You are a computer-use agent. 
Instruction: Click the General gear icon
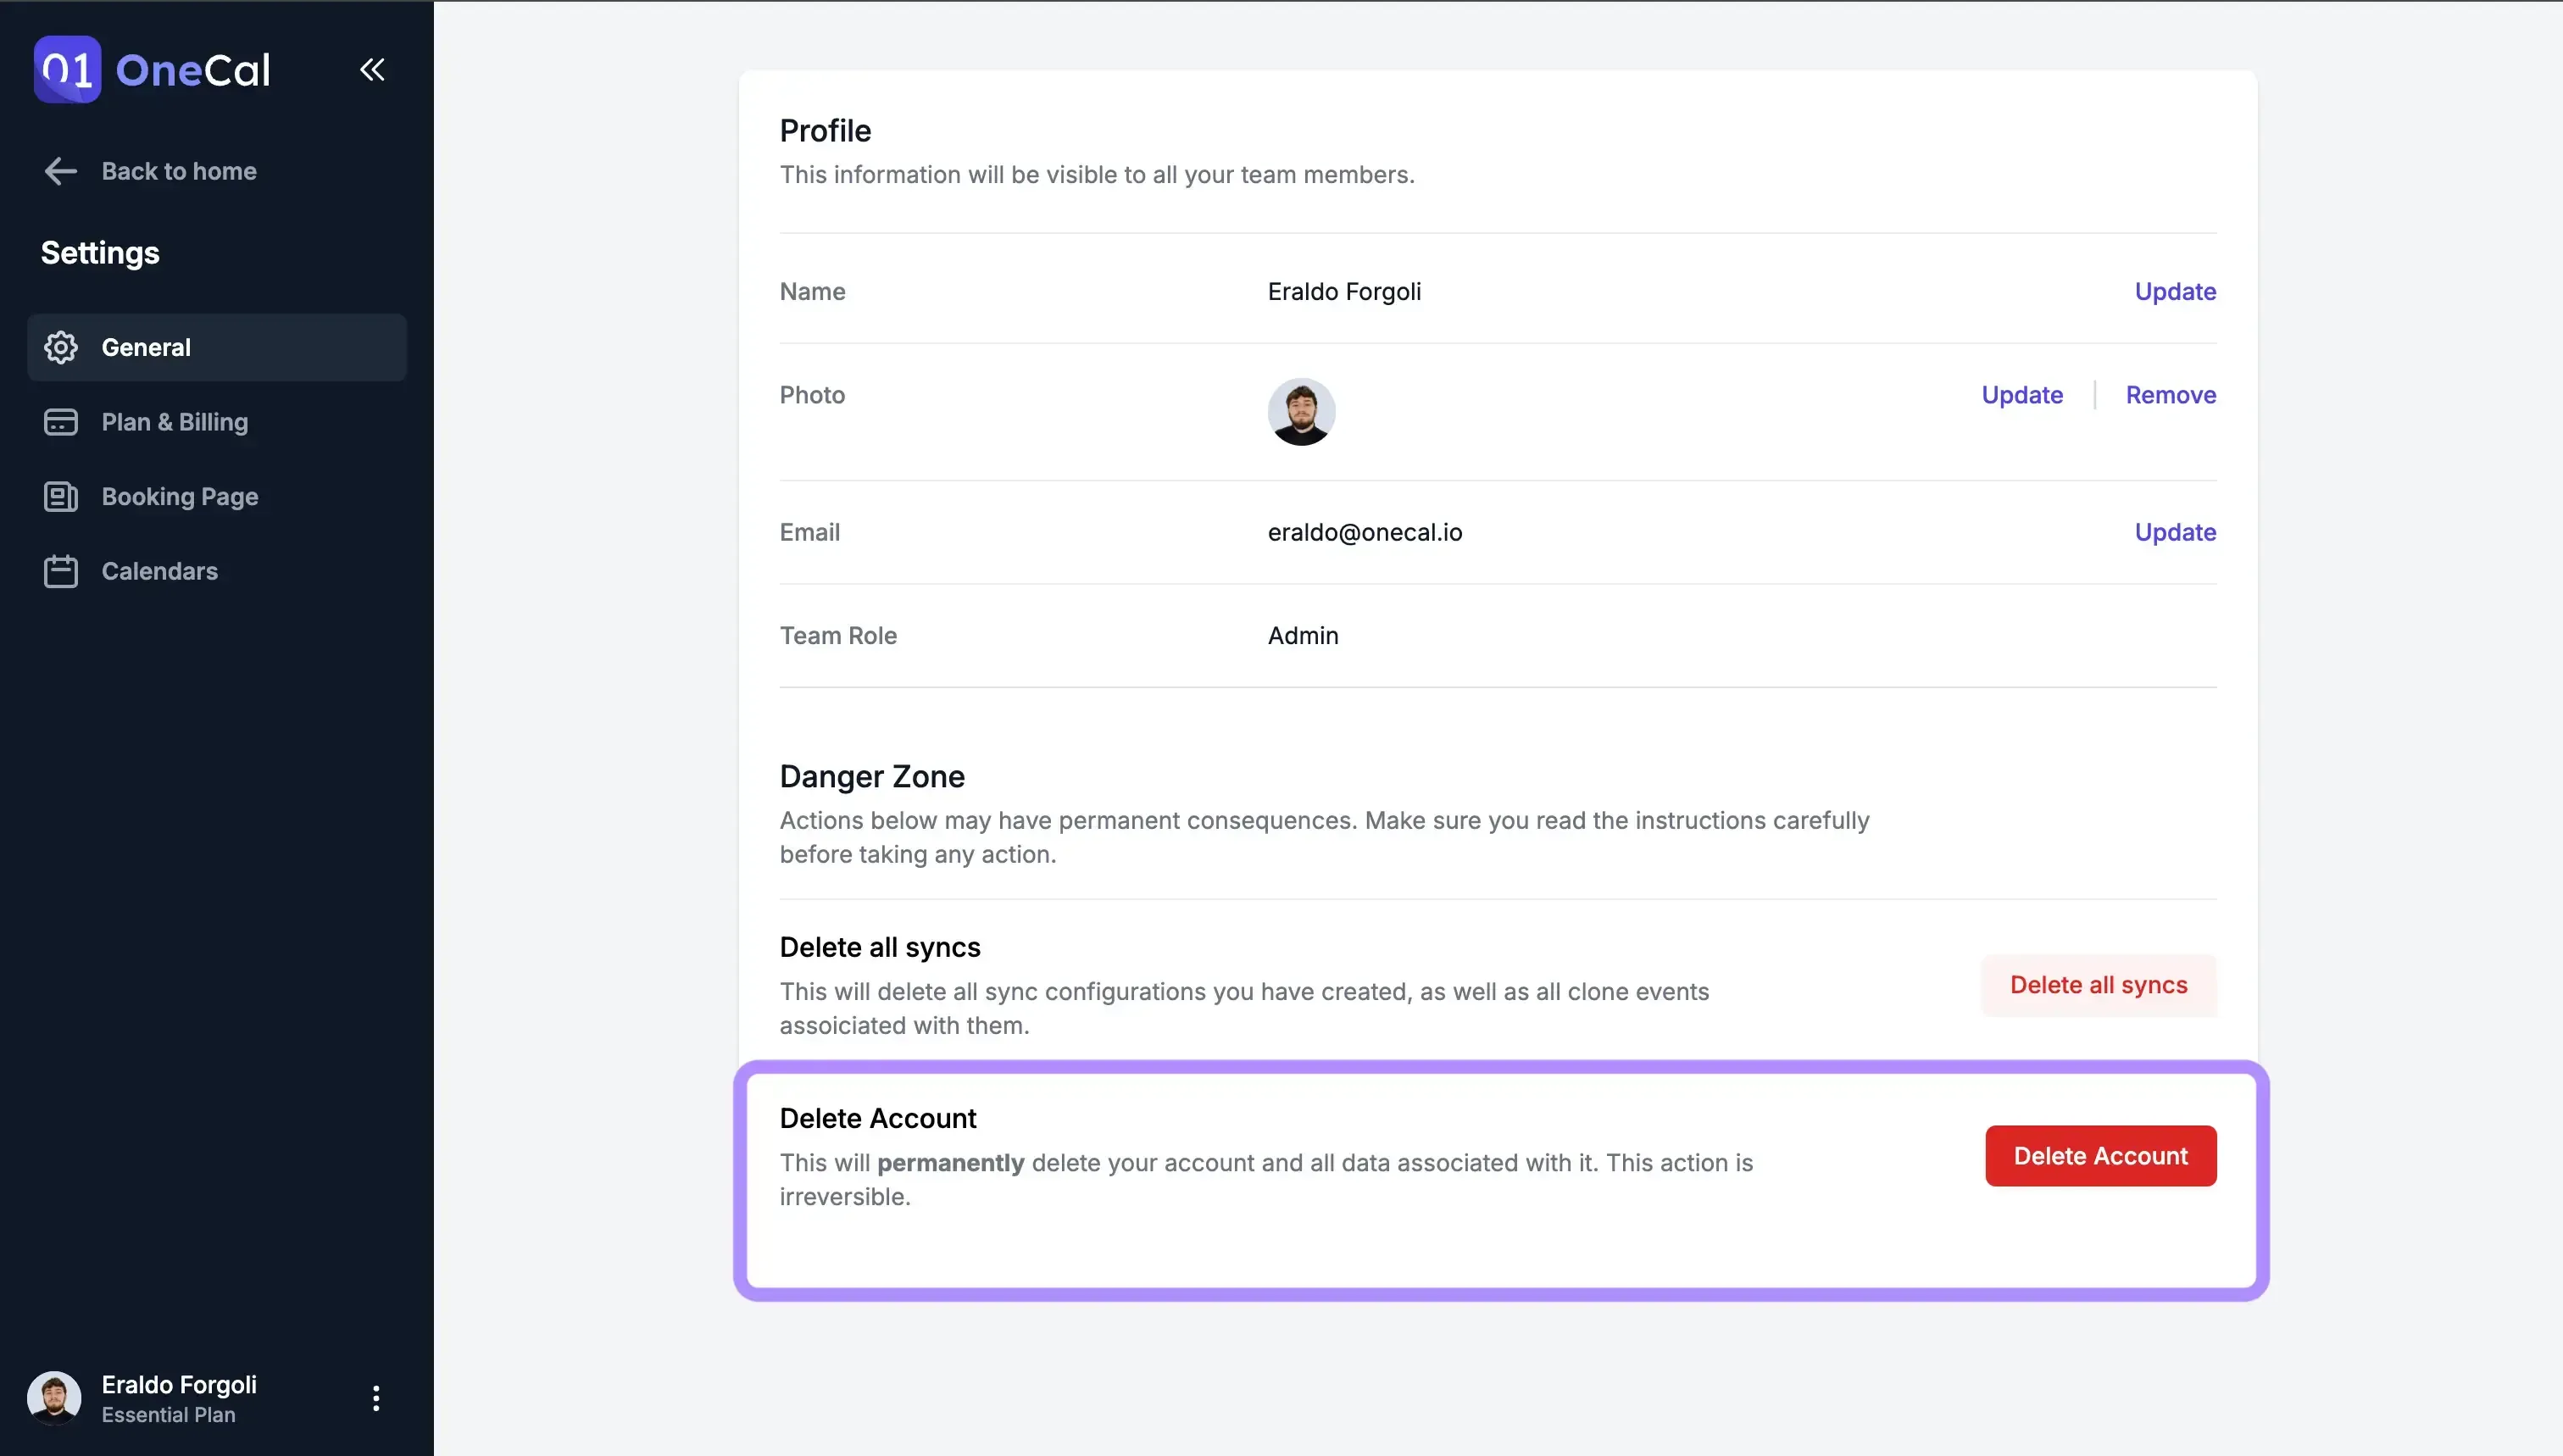(60, 347)
